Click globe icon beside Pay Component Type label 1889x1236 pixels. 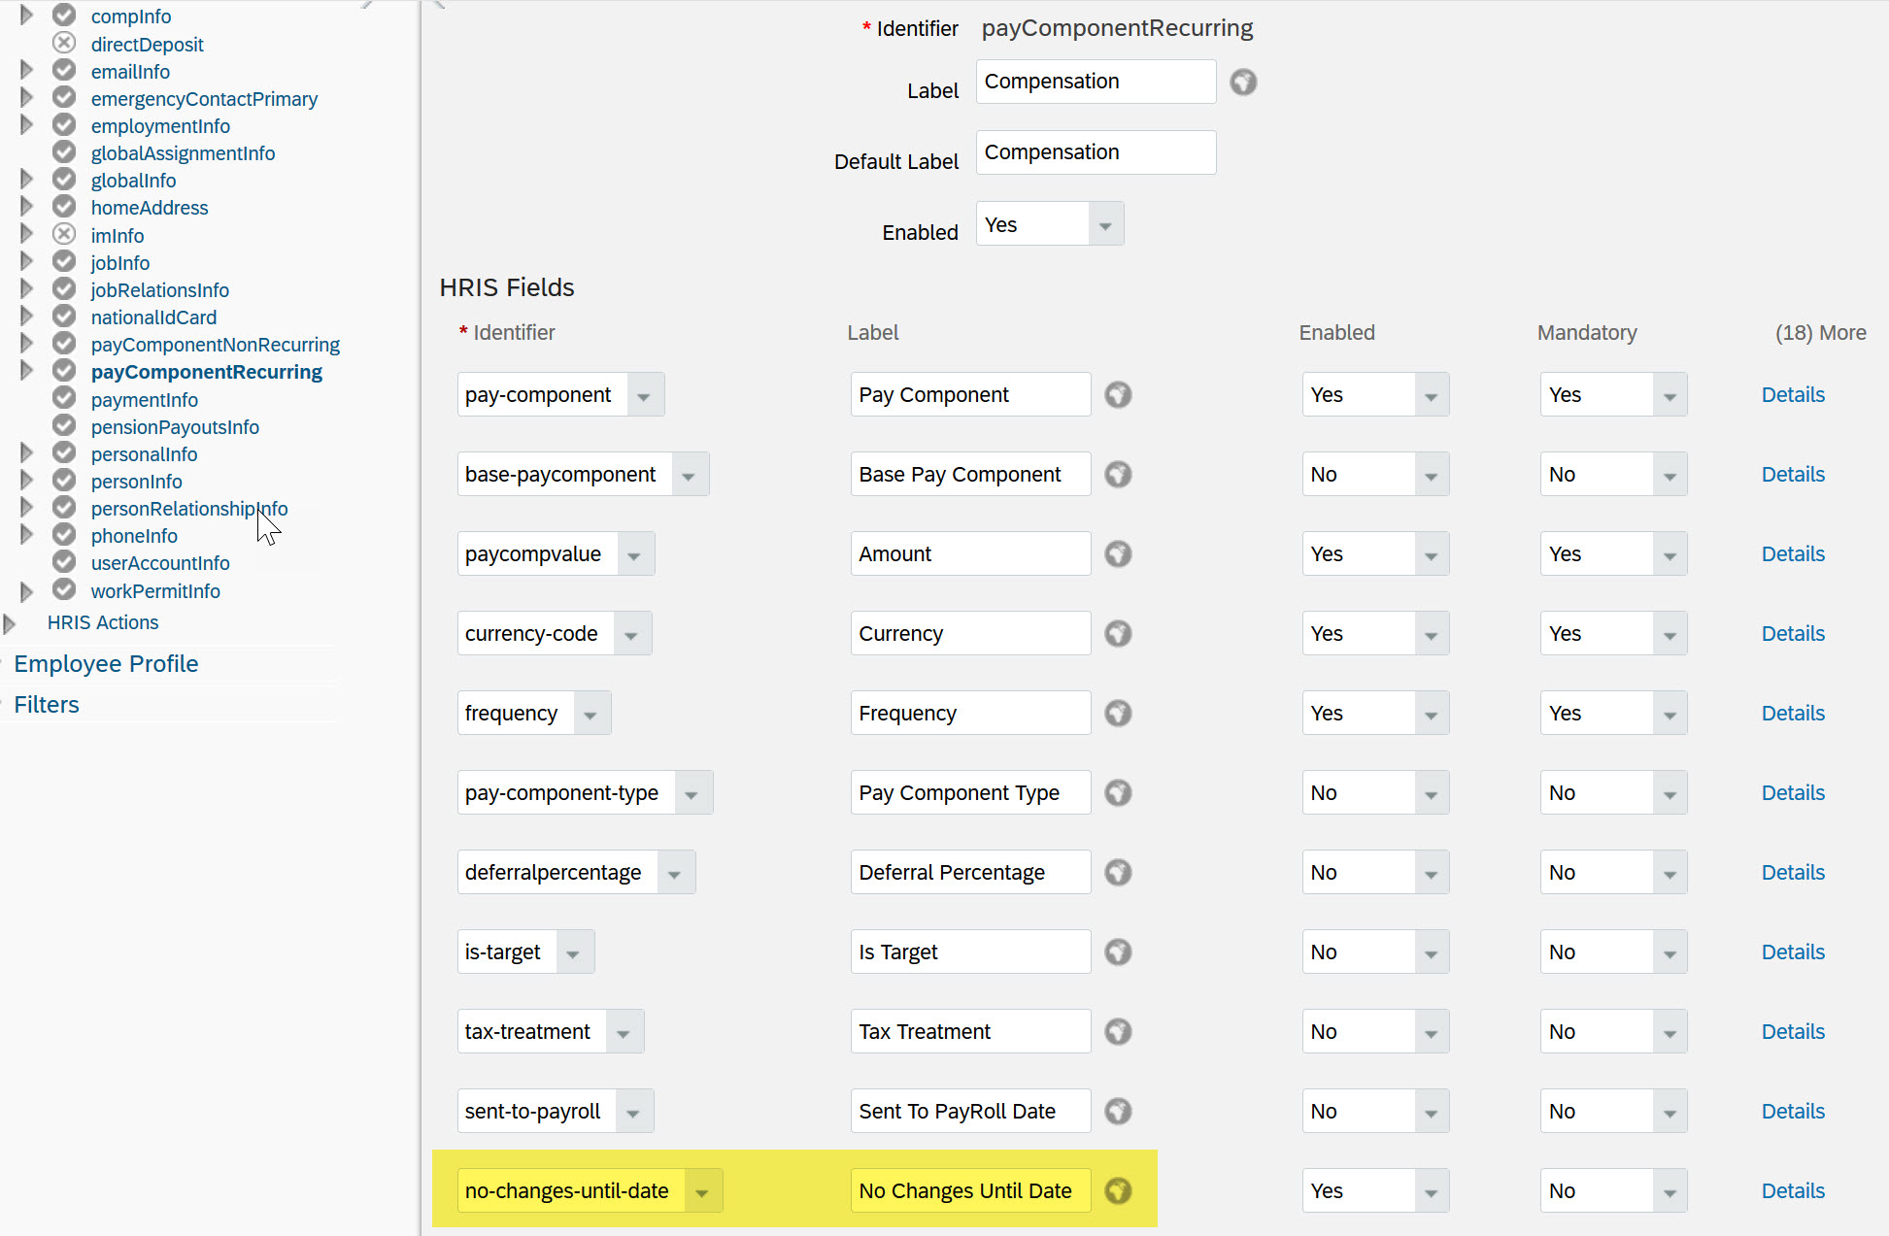click(1118, 793)
